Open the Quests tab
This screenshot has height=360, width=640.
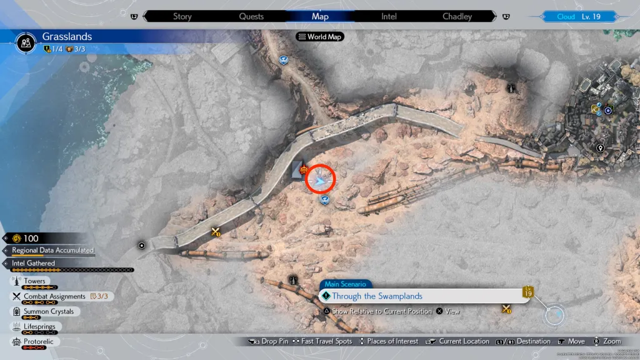251,16
